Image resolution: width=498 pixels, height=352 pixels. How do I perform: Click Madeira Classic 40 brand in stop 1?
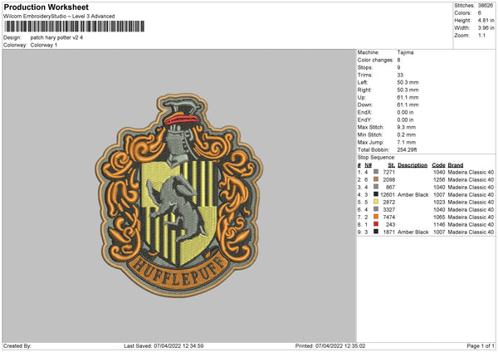pyautogui.click(x=471, y=172)
